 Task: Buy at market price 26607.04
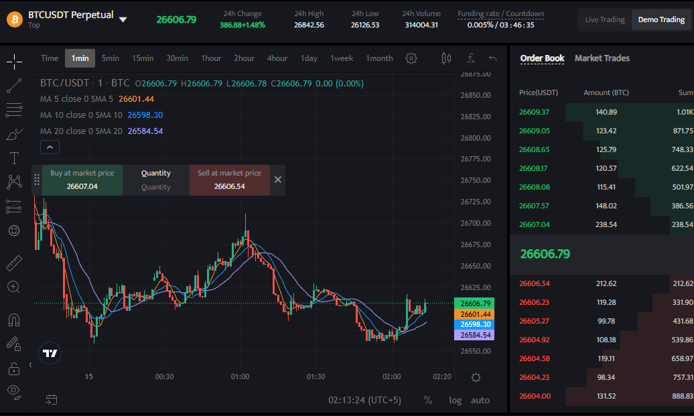pyautogui.click(x=82, y=180)
